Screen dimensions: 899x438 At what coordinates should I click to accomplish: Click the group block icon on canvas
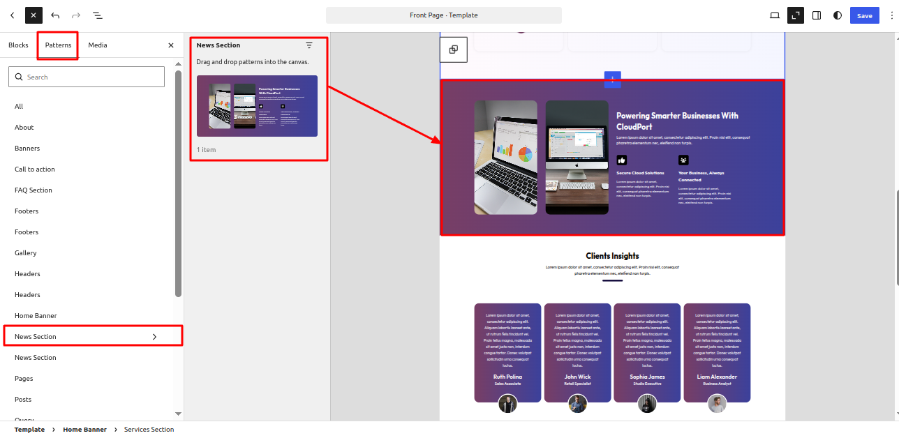coord(454,50)
